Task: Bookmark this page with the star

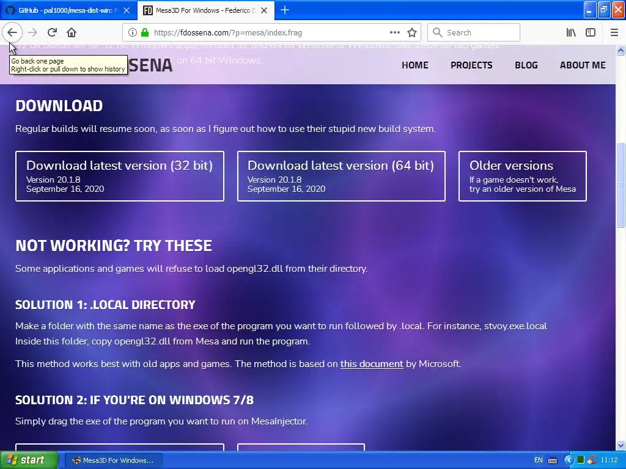Action: click(412, 33)
